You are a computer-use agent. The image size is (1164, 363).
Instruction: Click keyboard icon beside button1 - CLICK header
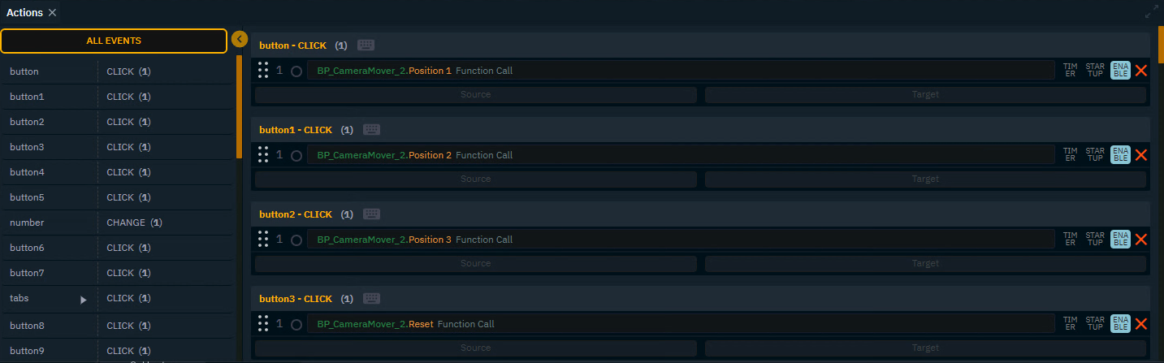371,130
